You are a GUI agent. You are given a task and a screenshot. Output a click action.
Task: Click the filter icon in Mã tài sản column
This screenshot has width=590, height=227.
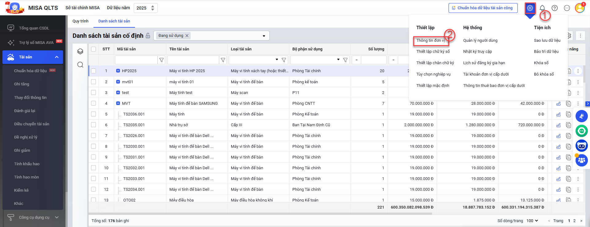click(x=161, y=60)
